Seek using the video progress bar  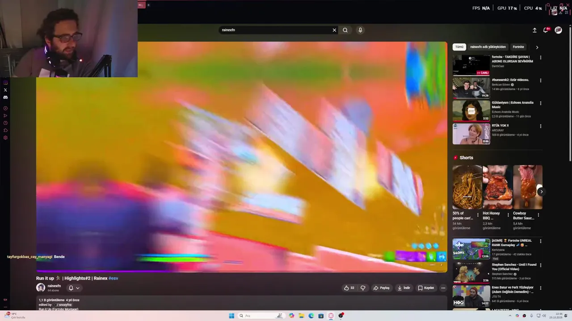[242, 271]
